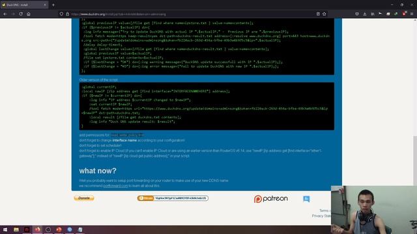417x234 pixels.
Task: Open the blue round taskbar app
Action: pyautogui.click(x=70, y=229)
